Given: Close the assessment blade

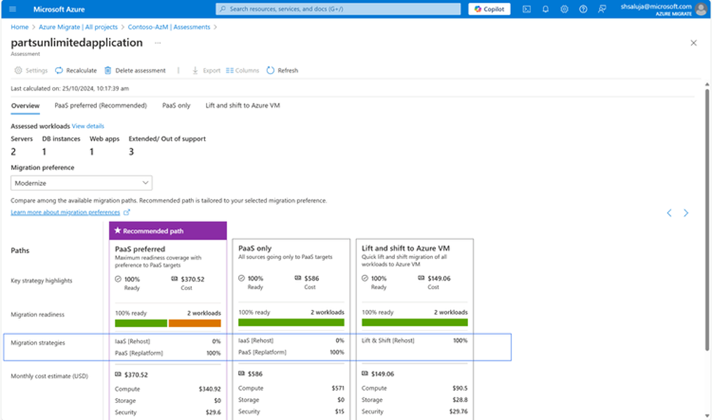Looking at the screenshot, I should (694, 43).
